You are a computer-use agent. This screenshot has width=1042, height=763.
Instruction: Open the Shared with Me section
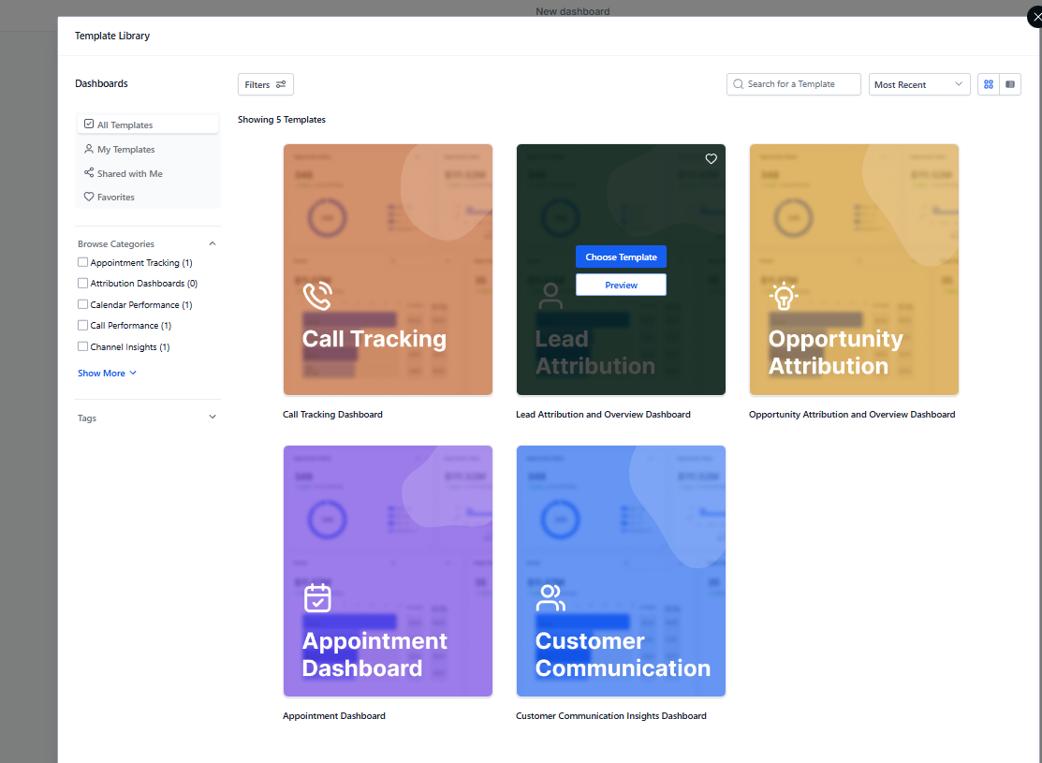[x=129, y=173]
